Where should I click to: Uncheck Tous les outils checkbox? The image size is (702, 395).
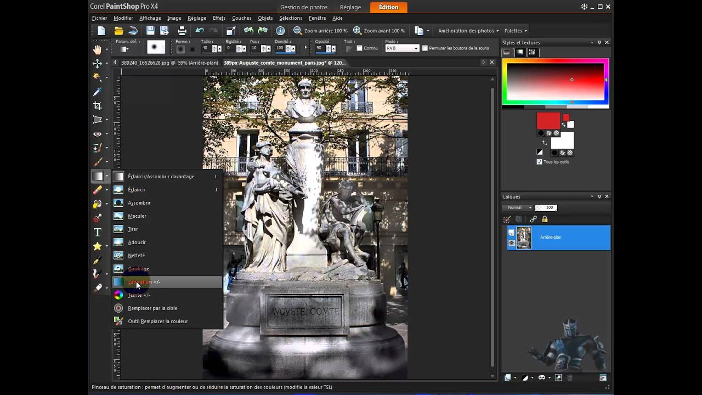pos(539,162)
